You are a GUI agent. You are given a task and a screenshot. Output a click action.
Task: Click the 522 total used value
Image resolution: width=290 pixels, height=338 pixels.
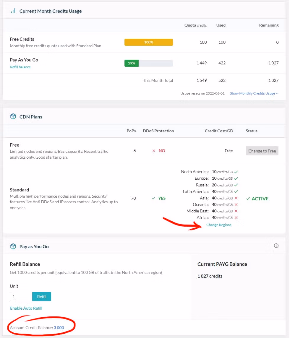222,80
